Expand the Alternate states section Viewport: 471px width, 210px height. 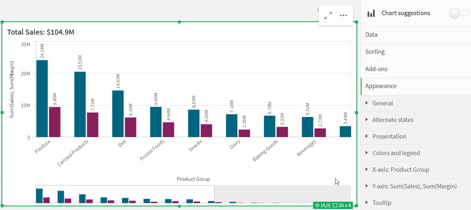click(393, 119)
